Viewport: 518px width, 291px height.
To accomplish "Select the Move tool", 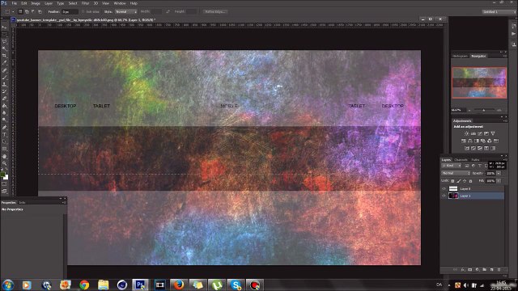I will [x=4, y=27].
